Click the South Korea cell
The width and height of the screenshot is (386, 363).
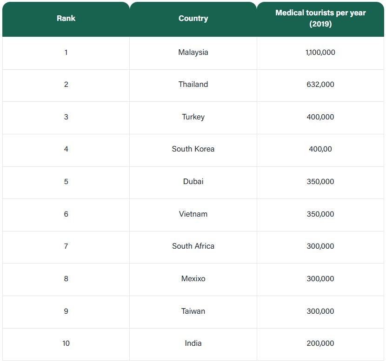pyautogui.click(x=193, y=149)
